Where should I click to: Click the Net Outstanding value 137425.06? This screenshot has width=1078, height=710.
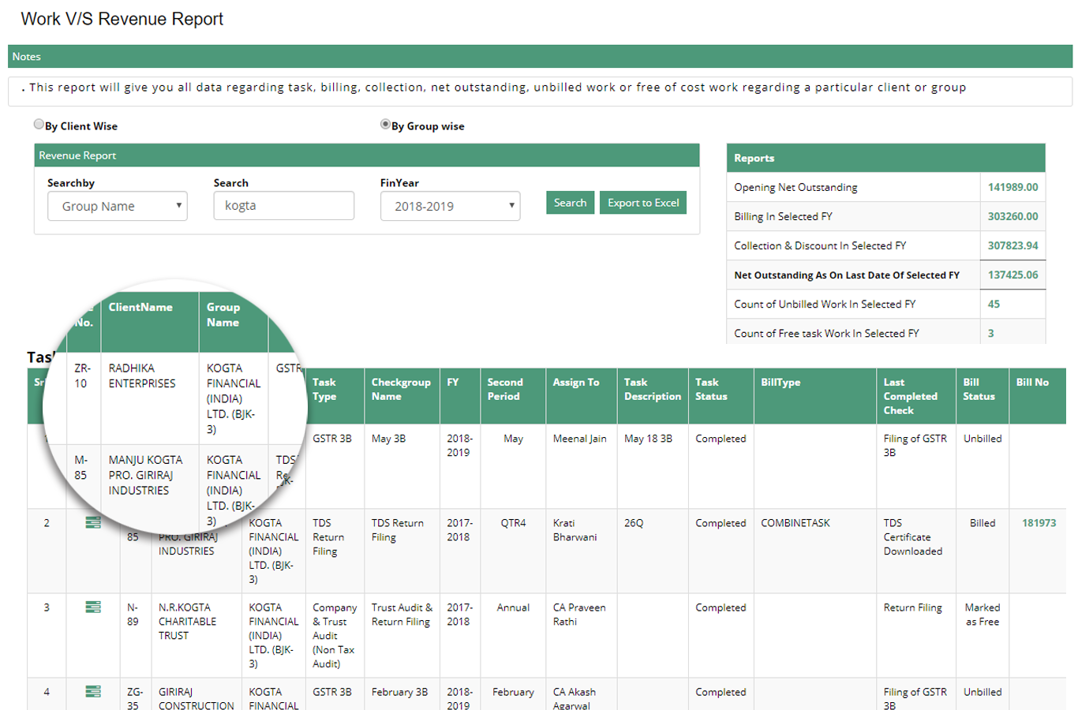(1012, 275)
